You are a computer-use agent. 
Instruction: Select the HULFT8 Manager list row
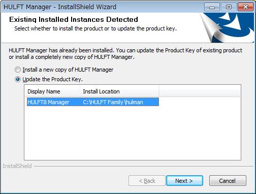pyautogui.click(x=93, y=102)
